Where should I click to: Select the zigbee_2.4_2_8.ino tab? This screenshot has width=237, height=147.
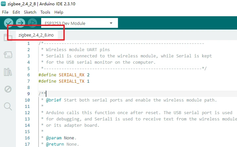[36, 35]
